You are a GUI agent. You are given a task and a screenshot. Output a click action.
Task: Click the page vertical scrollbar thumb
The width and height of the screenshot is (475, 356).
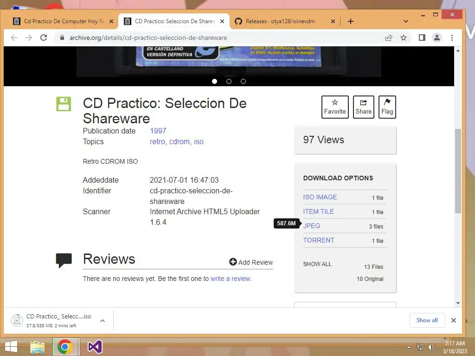(x=458, y=171)
